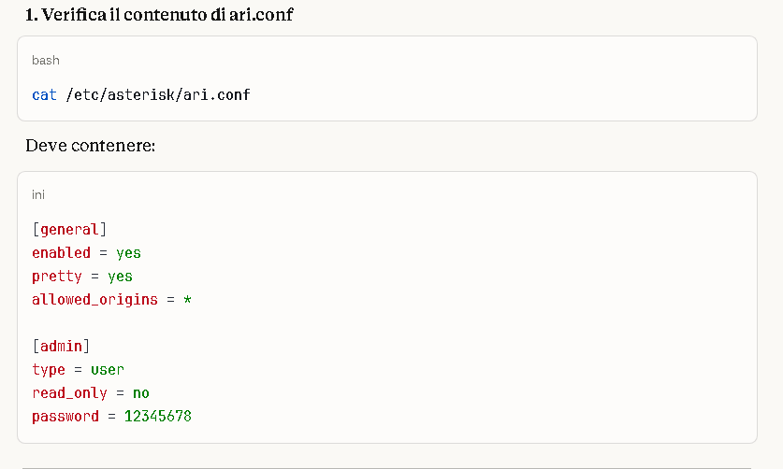The width and height of the screenshot is (783, 469).
Task: Click the "no" value of read_only
Action: click(140, 393)
